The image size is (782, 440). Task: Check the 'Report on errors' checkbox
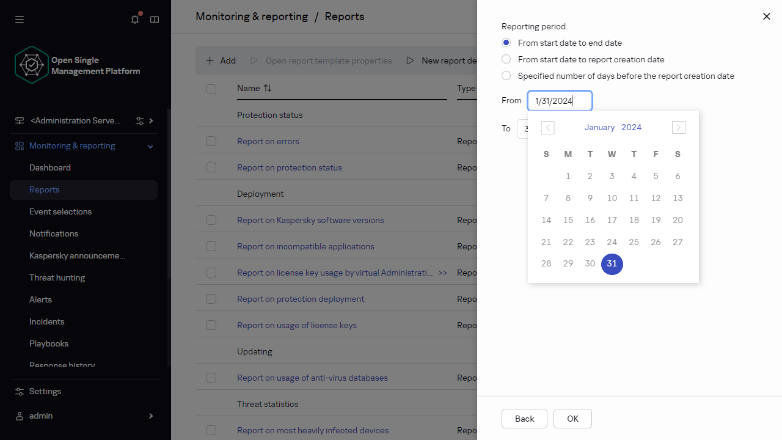211,141
